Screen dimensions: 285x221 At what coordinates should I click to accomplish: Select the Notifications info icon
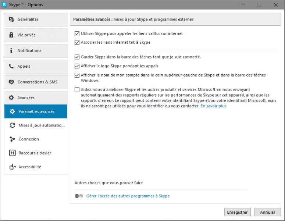pyautogui.click(x=11, y=50)
